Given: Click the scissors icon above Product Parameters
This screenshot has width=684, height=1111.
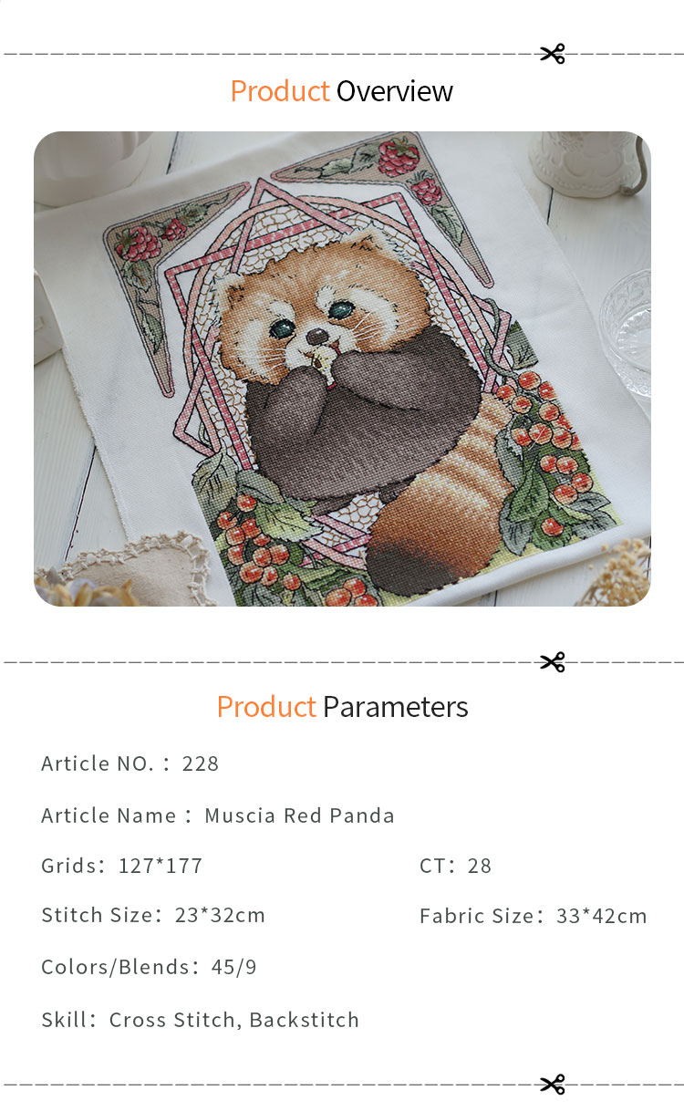Looking at the screenshot, I should tap(553, 662).
